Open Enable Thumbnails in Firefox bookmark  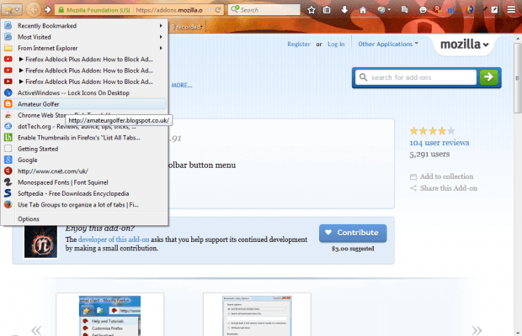[84, 138]
